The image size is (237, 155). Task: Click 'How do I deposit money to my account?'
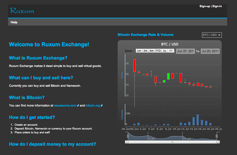pyautogui.click(x=53, y=144)
